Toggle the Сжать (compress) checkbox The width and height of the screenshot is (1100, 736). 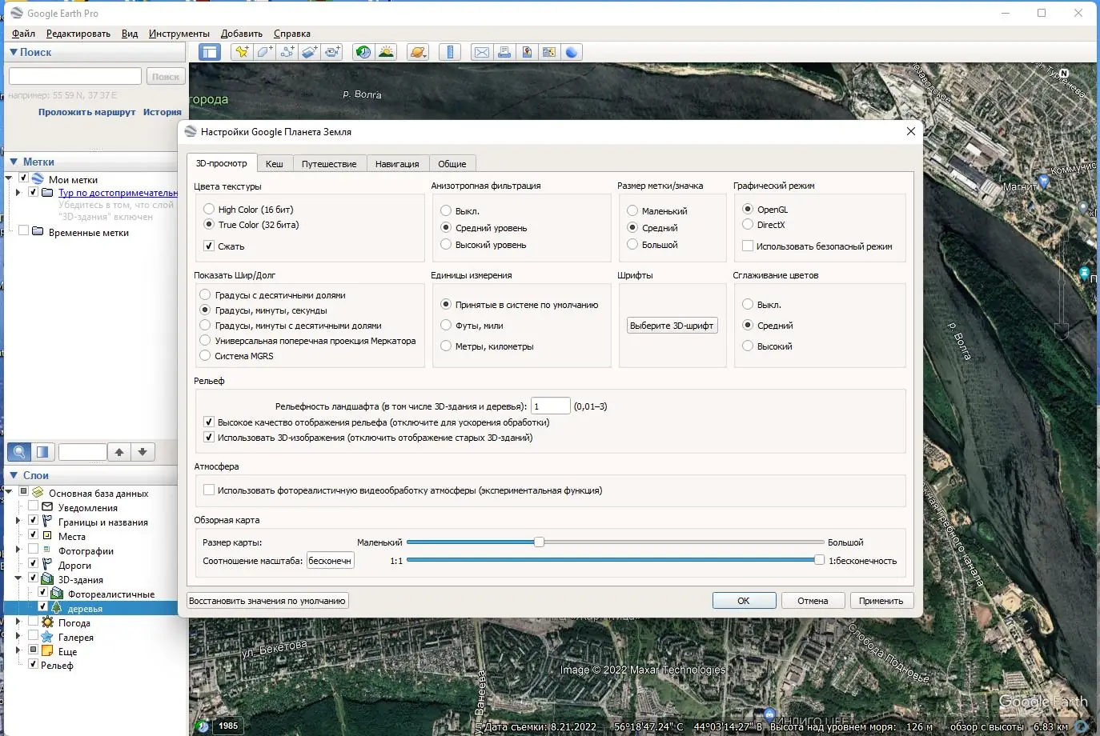click(209, 246)
